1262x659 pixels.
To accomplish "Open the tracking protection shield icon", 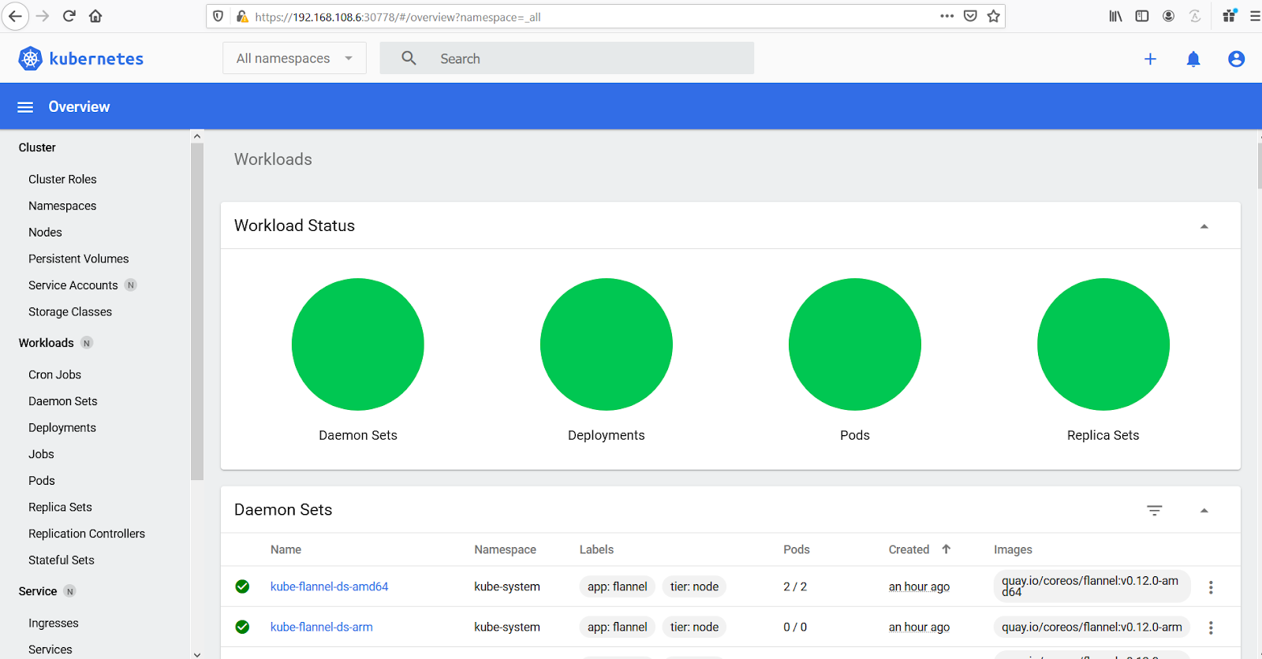I will [x=218, y=17].
